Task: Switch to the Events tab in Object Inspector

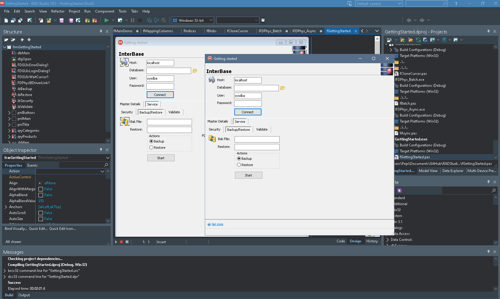Action: pyautogui.click(x=32, y=165)
